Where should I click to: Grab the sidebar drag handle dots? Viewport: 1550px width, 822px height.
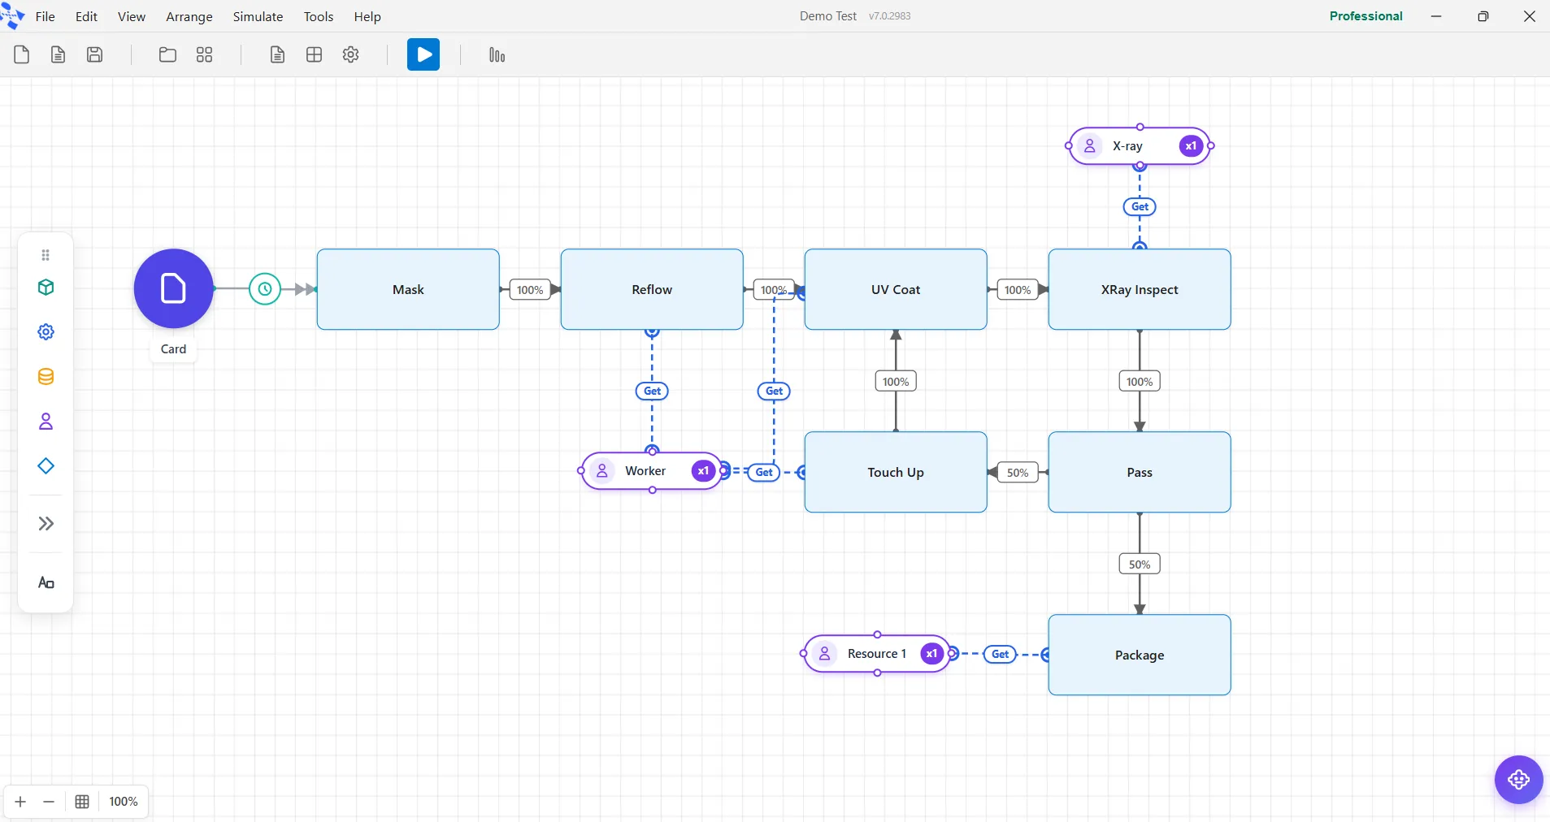click(46, 255)
